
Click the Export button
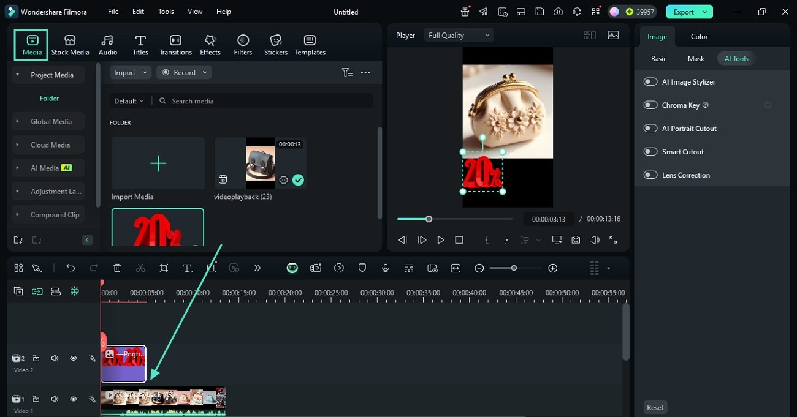pos(684,12)
